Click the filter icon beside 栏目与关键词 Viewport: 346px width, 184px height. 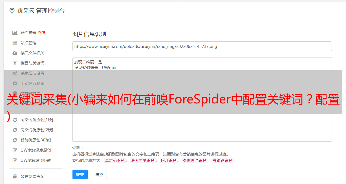(15, 63)
